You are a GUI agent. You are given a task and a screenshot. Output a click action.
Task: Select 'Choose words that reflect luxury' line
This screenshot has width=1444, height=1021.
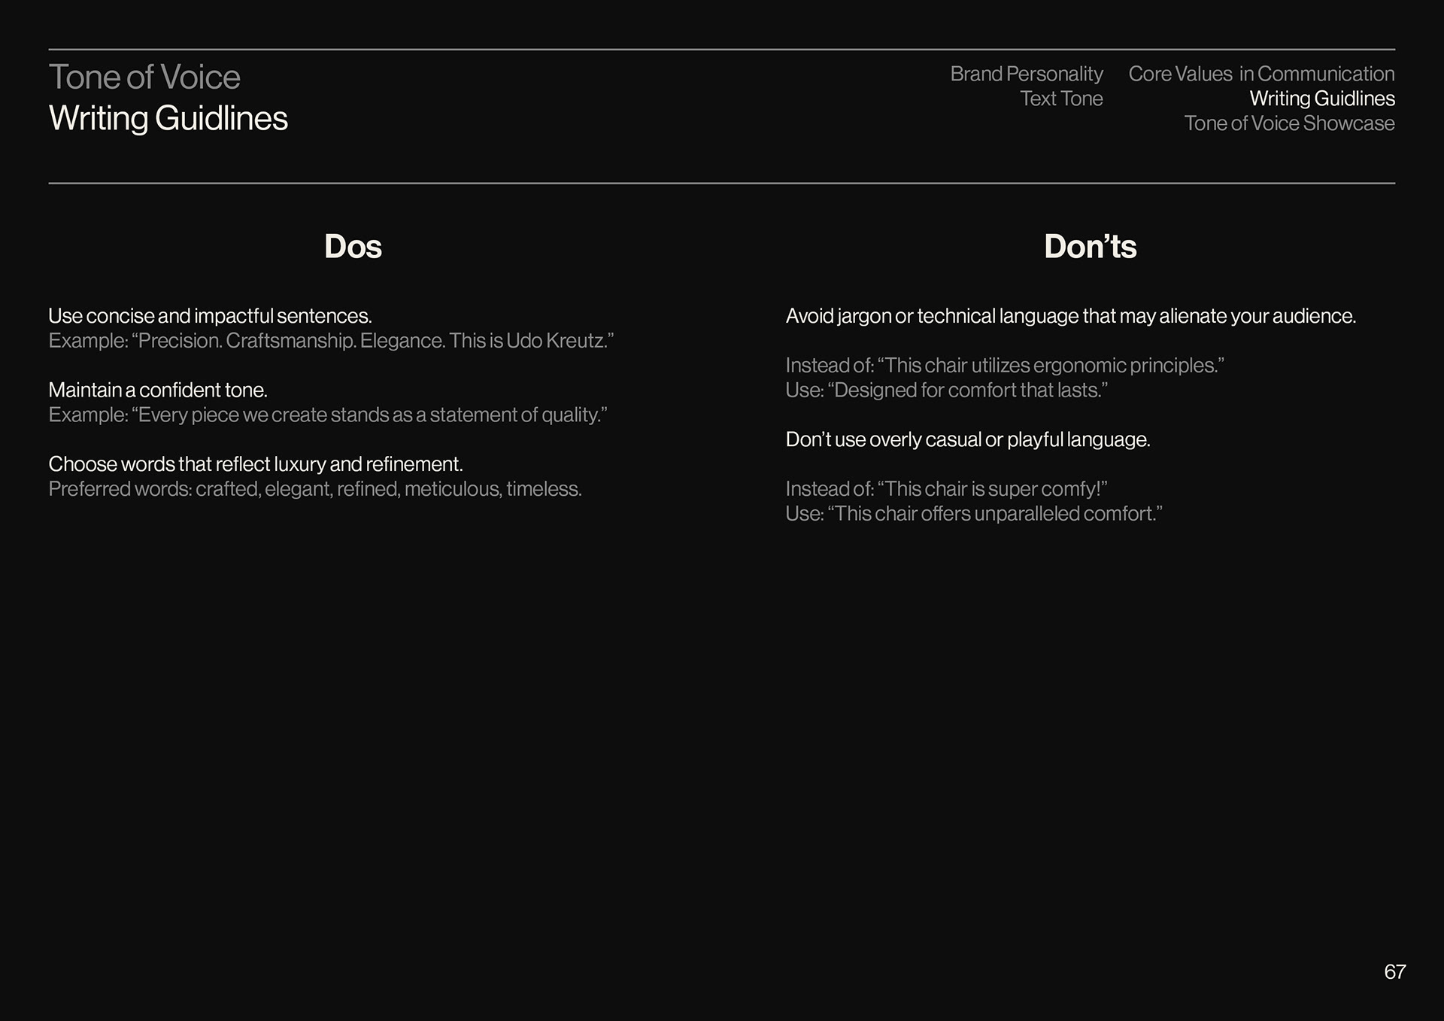click(255, 463)
